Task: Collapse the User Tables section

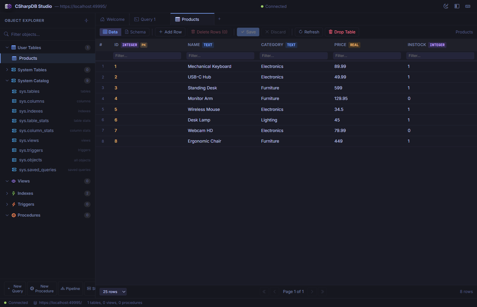Action: (7, 47)
